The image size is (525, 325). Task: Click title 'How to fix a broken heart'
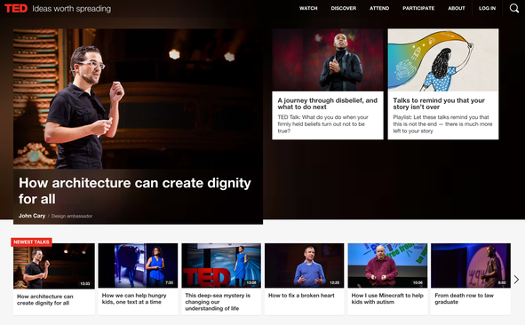point(301,296)
